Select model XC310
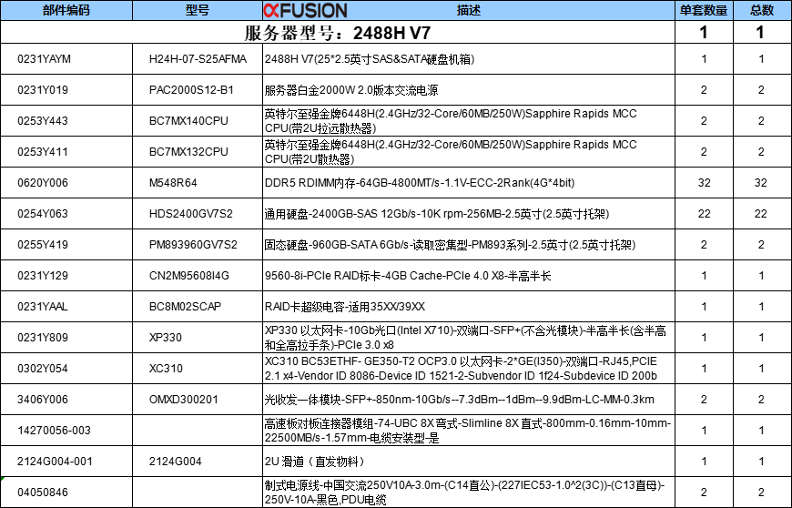This screenshot has height=508, width=792. coord(166,368)
